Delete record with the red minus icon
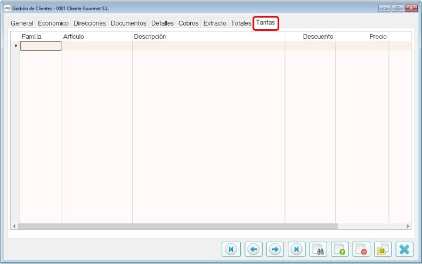 click(361, 249)
